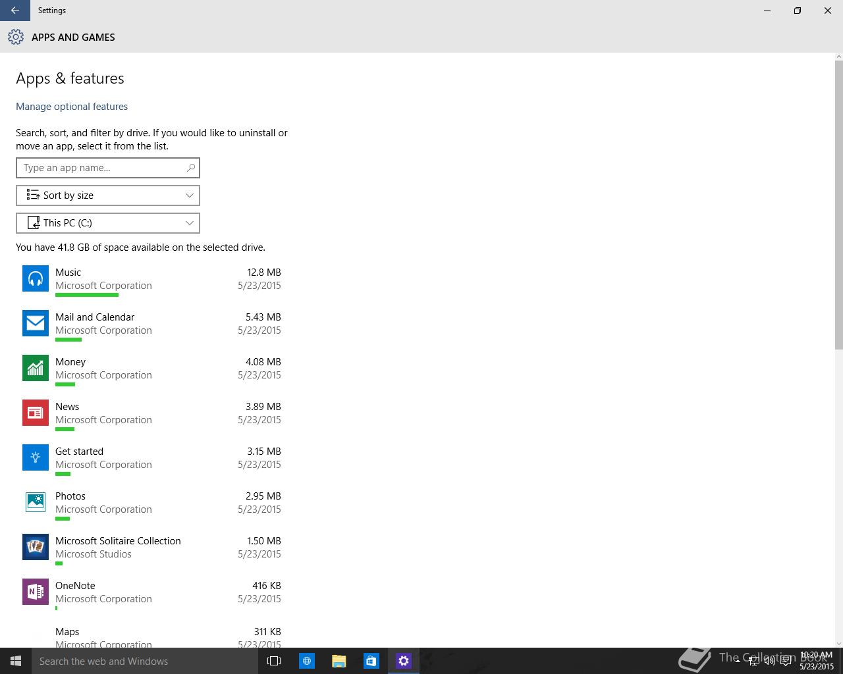Screen dimensions: 843x674
Task: Click the 4.08 MB size value
Action: tap(263, 362)
